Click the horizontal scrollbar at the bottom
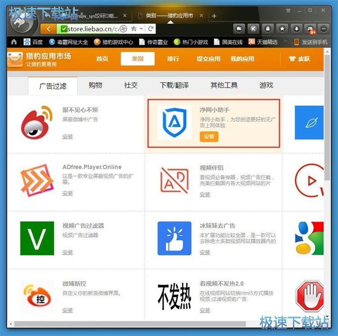Image resolution: width=338 pixels, height=336 pixels. coord(130,324)
